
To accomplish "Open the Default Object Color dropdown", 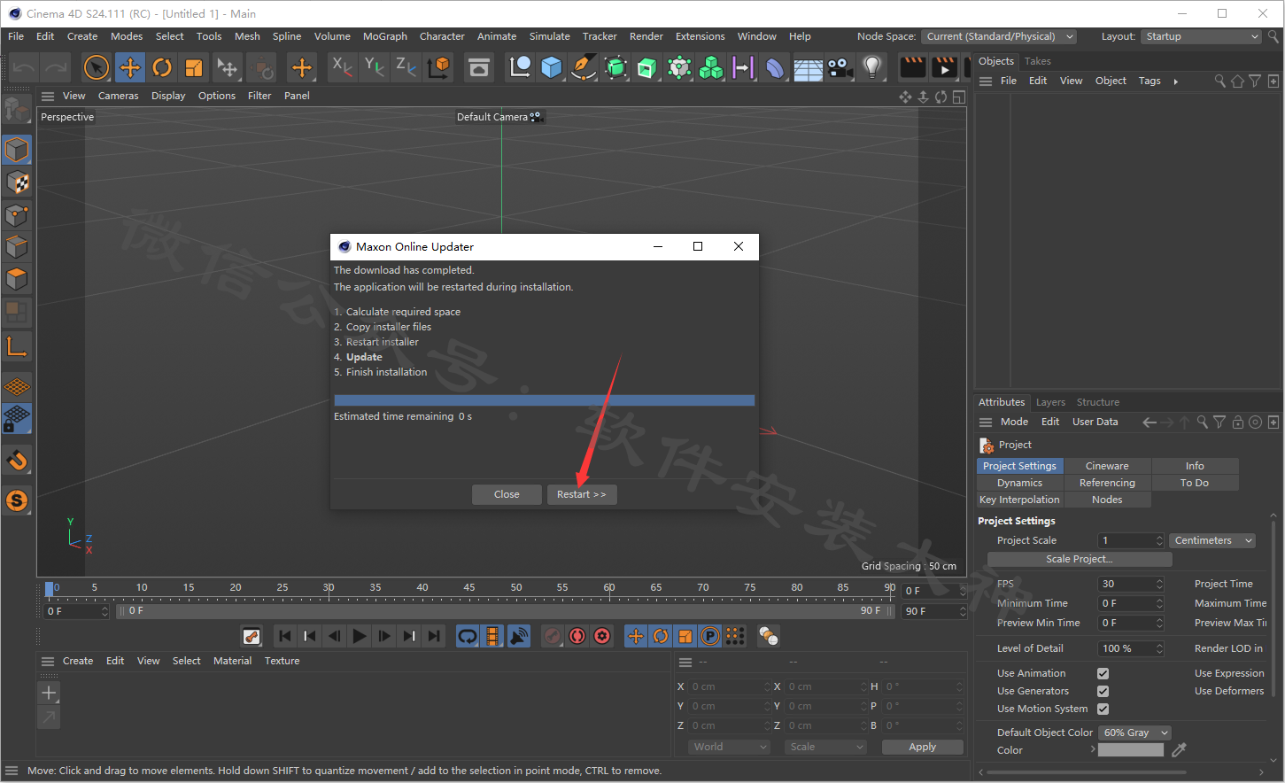I will click(x=1134, y=733).
